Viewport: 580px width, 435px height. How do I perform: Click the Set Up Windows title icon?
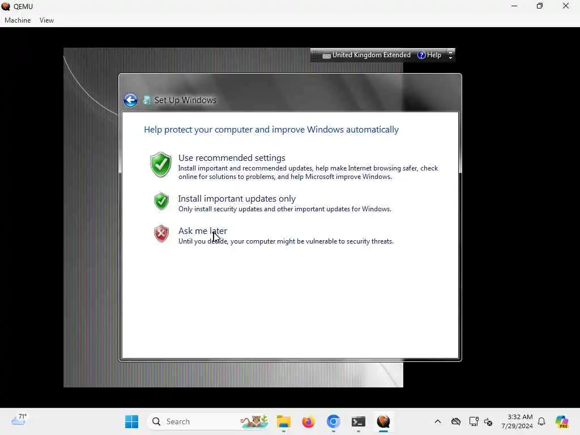coord(147,100)
